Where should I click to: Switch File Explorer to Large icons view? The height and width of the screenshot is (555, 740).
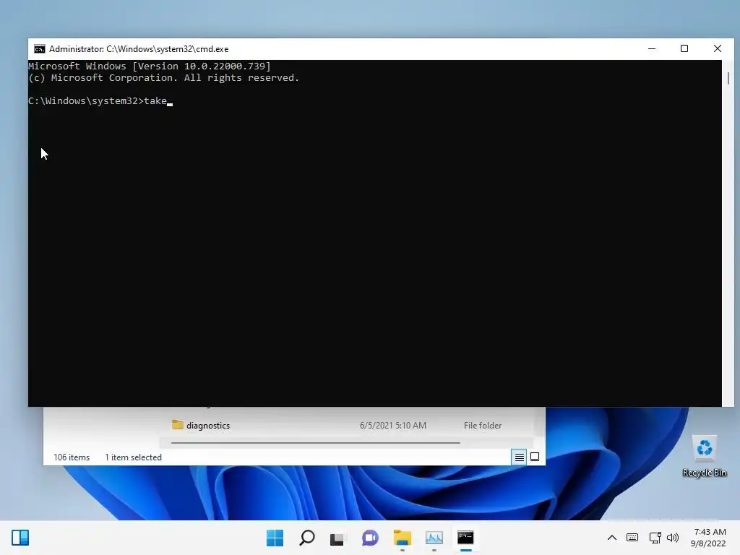coord(535,457)
